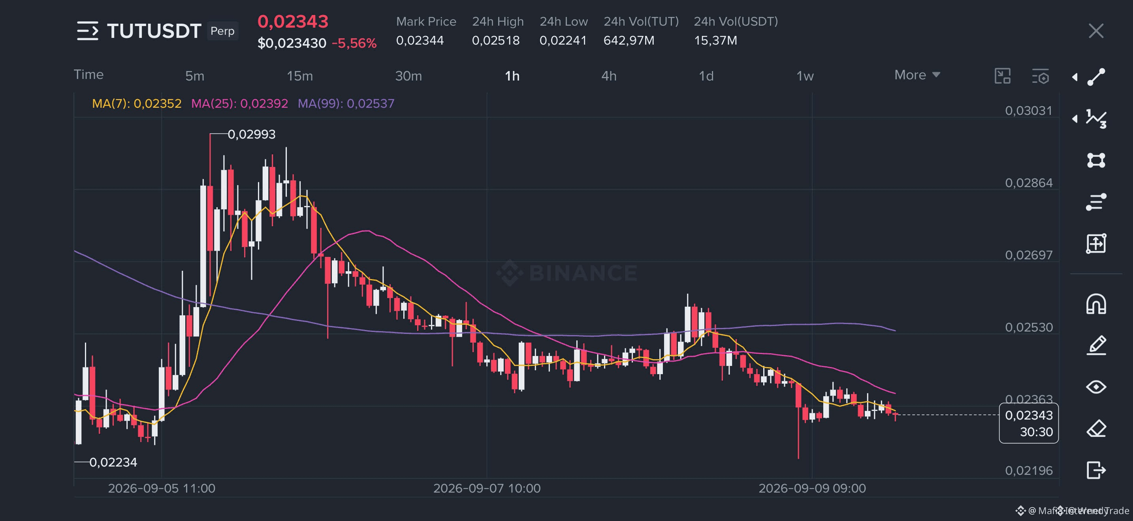Image resolution: width=1133 pixels, height=521 pixels.
Task: Toggle magnet snapping mode
Action: click(1096, 304)
